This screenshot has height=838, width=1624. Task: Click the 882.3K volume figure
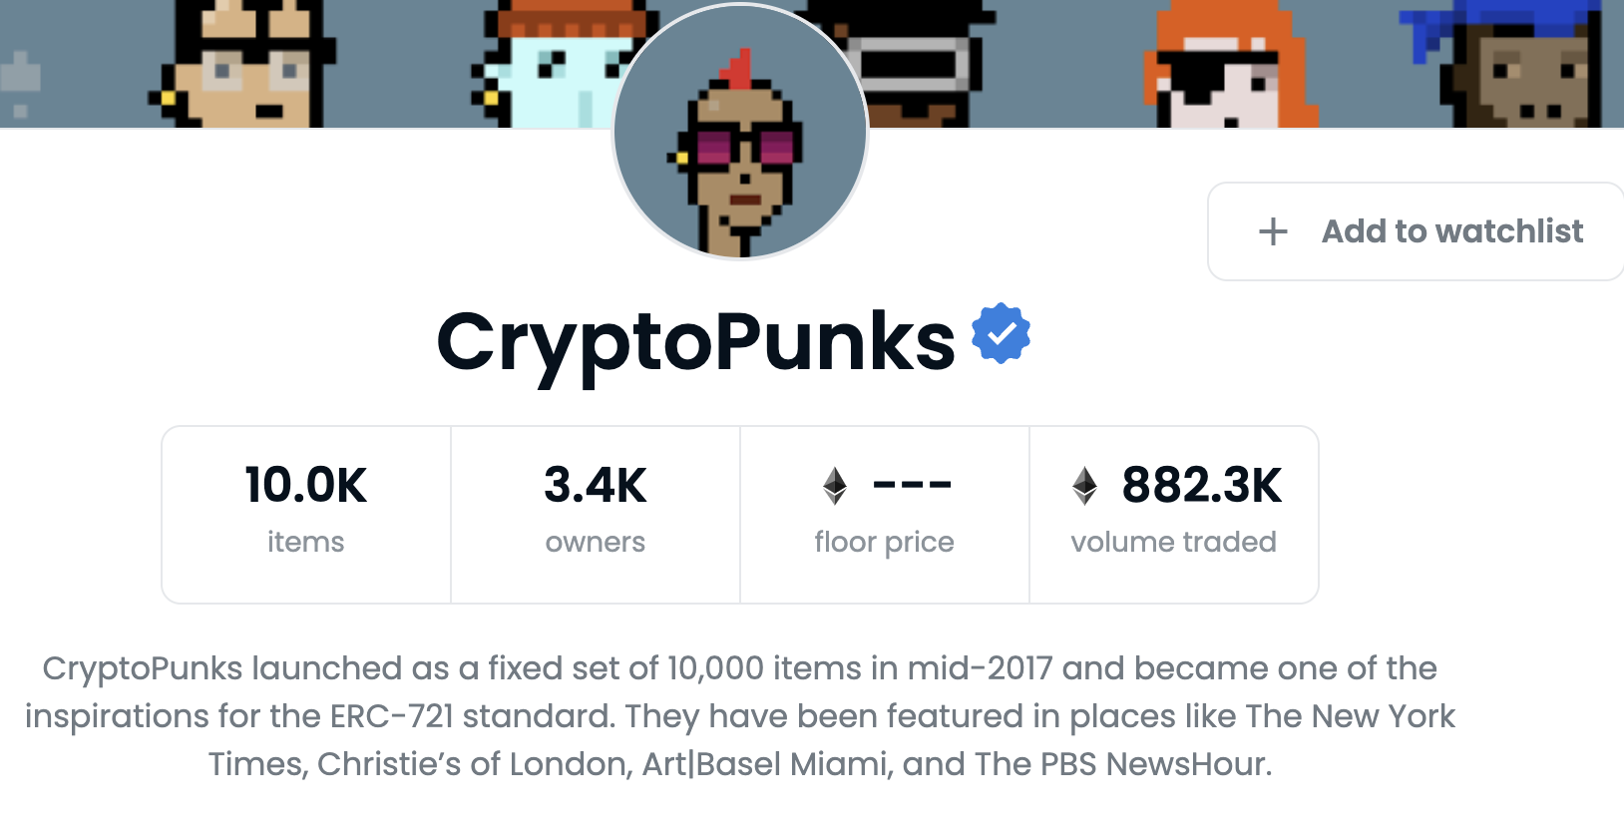click(1201, 486)
